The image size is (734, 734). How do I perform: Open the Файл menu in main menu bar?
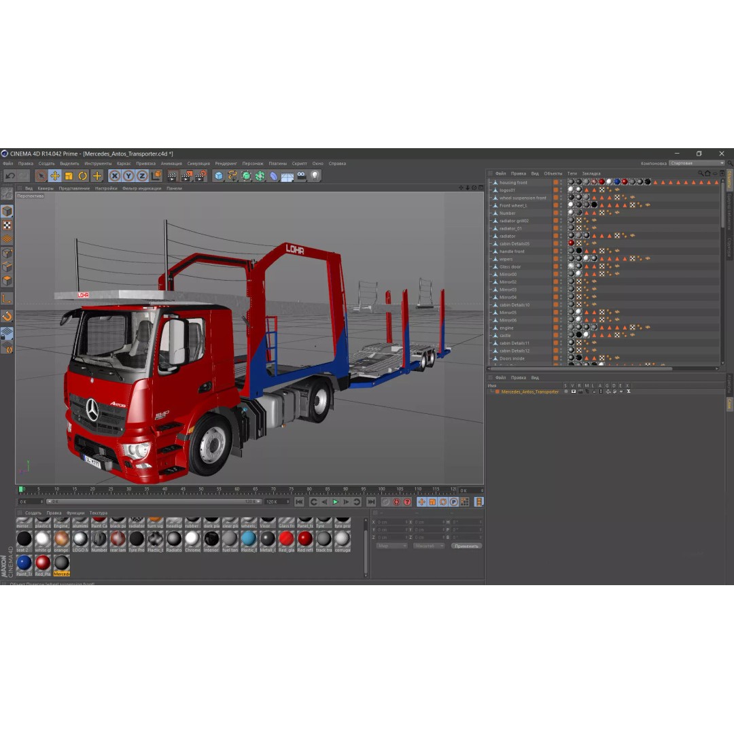pos(8,163)
